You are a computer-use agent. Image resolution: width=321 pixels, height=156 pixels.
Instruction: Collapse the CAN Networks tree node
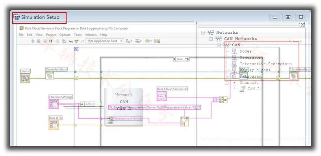[211, 39]
